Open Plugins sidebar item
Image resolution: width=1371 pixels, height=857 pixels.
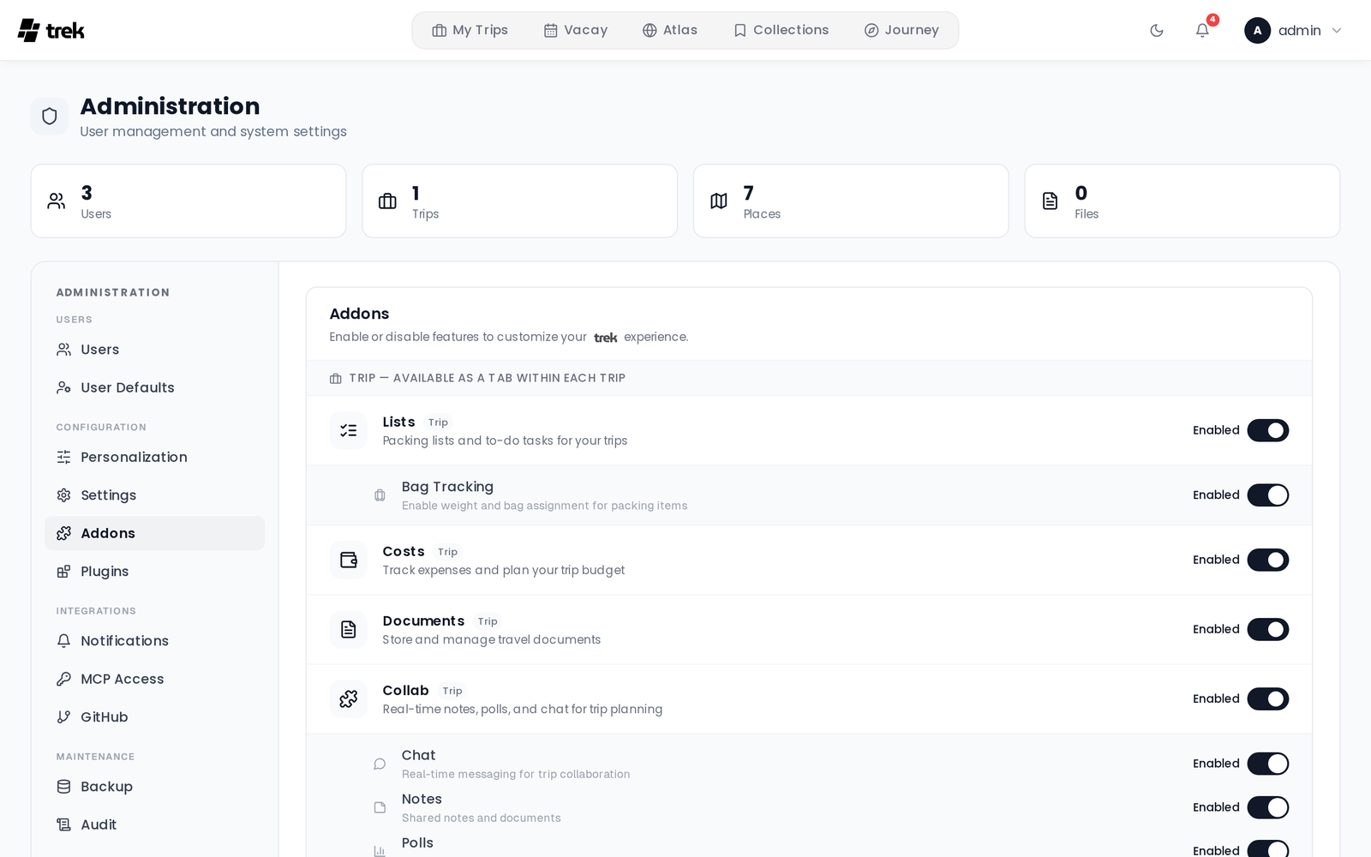coord(154,572)
